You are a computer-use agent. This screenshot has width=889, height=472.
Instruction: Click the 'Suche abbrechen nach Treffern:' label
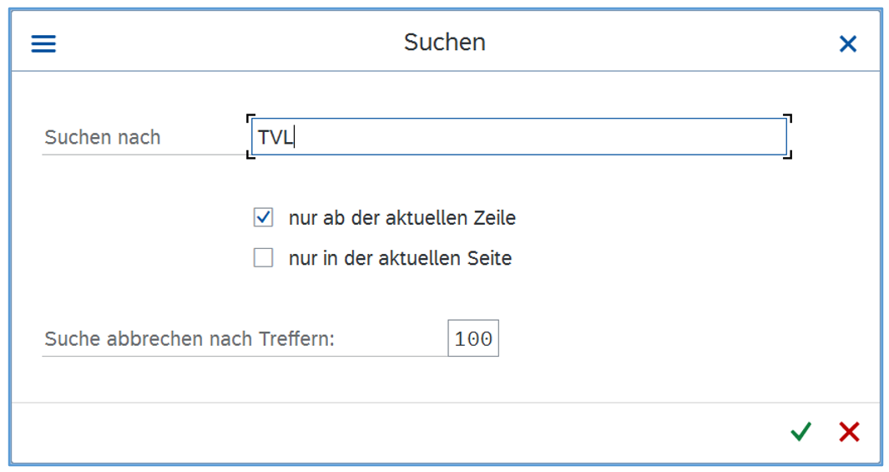click(189, 339)
